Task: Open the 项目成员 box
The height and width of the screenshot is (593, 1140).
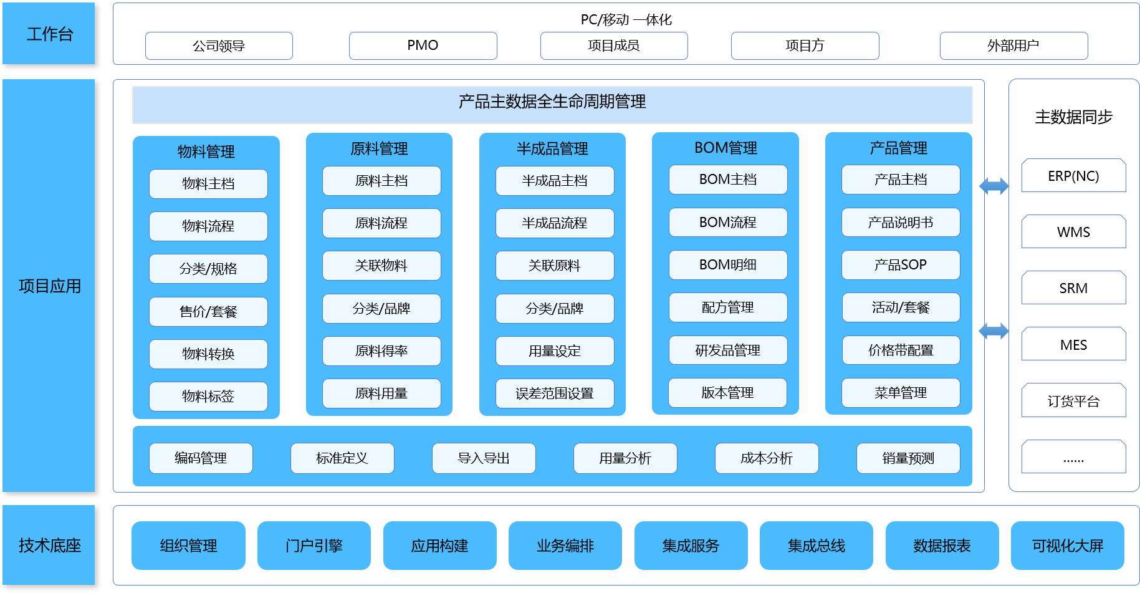Action: (x=614, y=46)
